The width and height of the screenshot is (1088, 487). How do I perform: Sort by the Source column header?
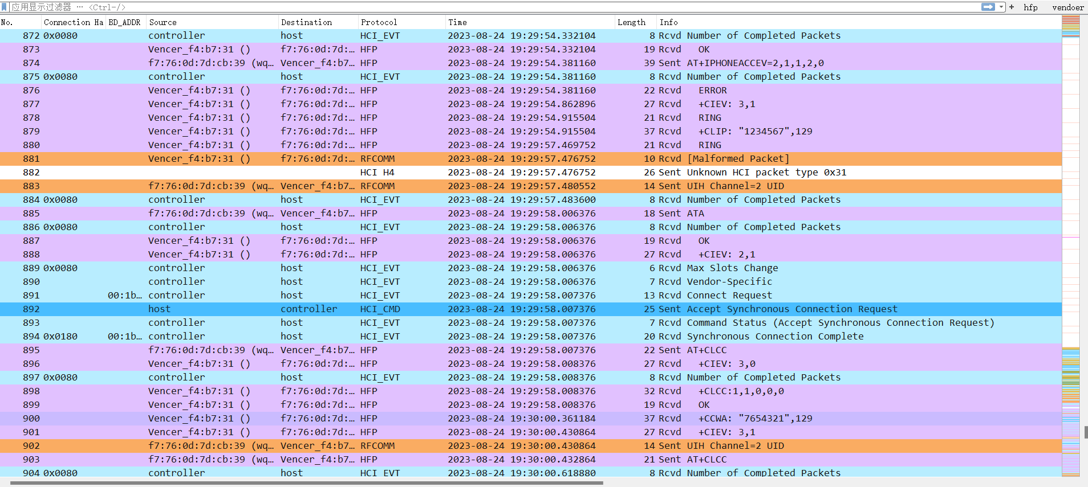point(213,22)
